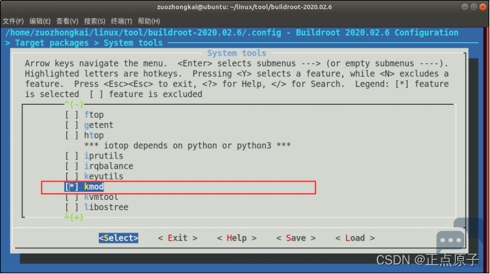Enable the irqbalance checkbox
490x274 pixels.
[x=72, y=166]
